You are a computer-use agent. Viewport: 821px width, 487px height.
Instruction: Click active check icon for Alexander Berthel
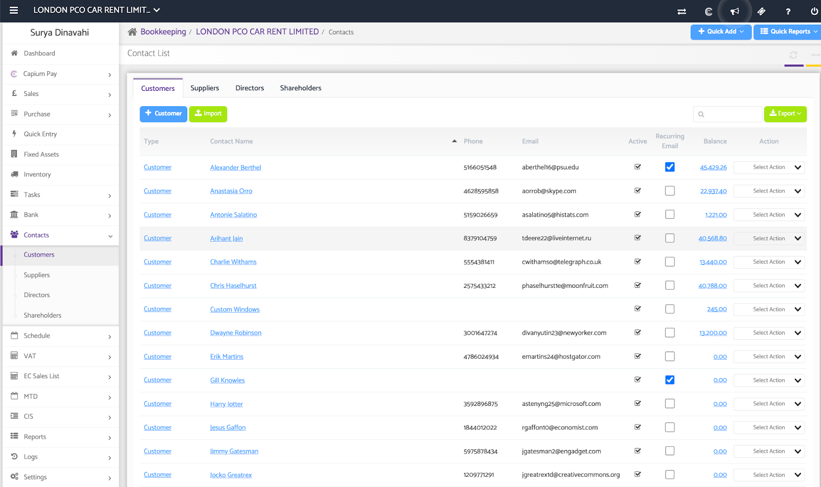pos(638,167)
